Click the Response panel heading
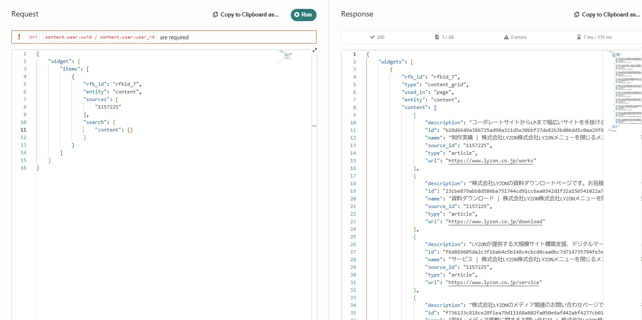642x320 pixels. point(357,14)
